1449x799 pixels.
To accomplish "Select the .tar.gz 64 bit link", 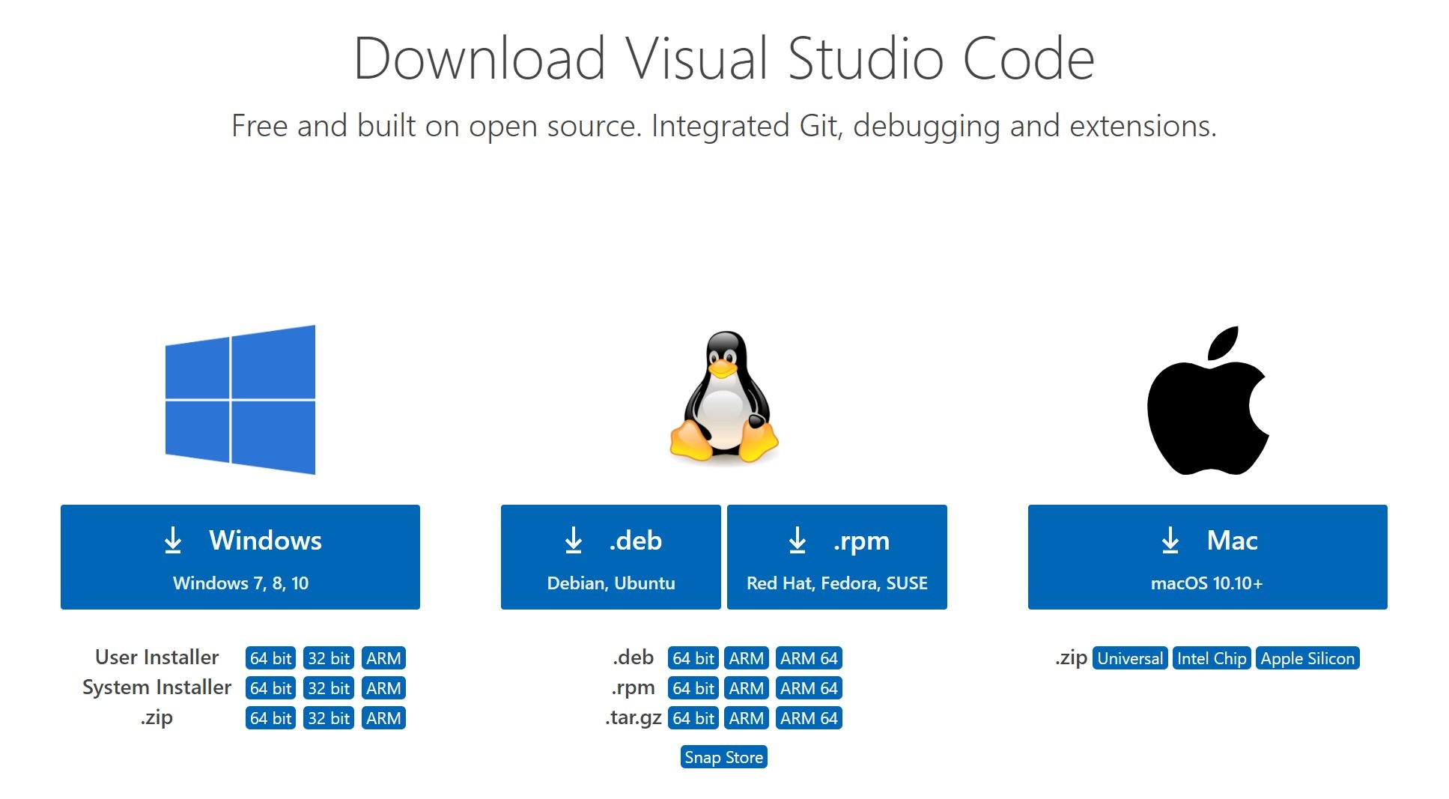I will point(693,718).
